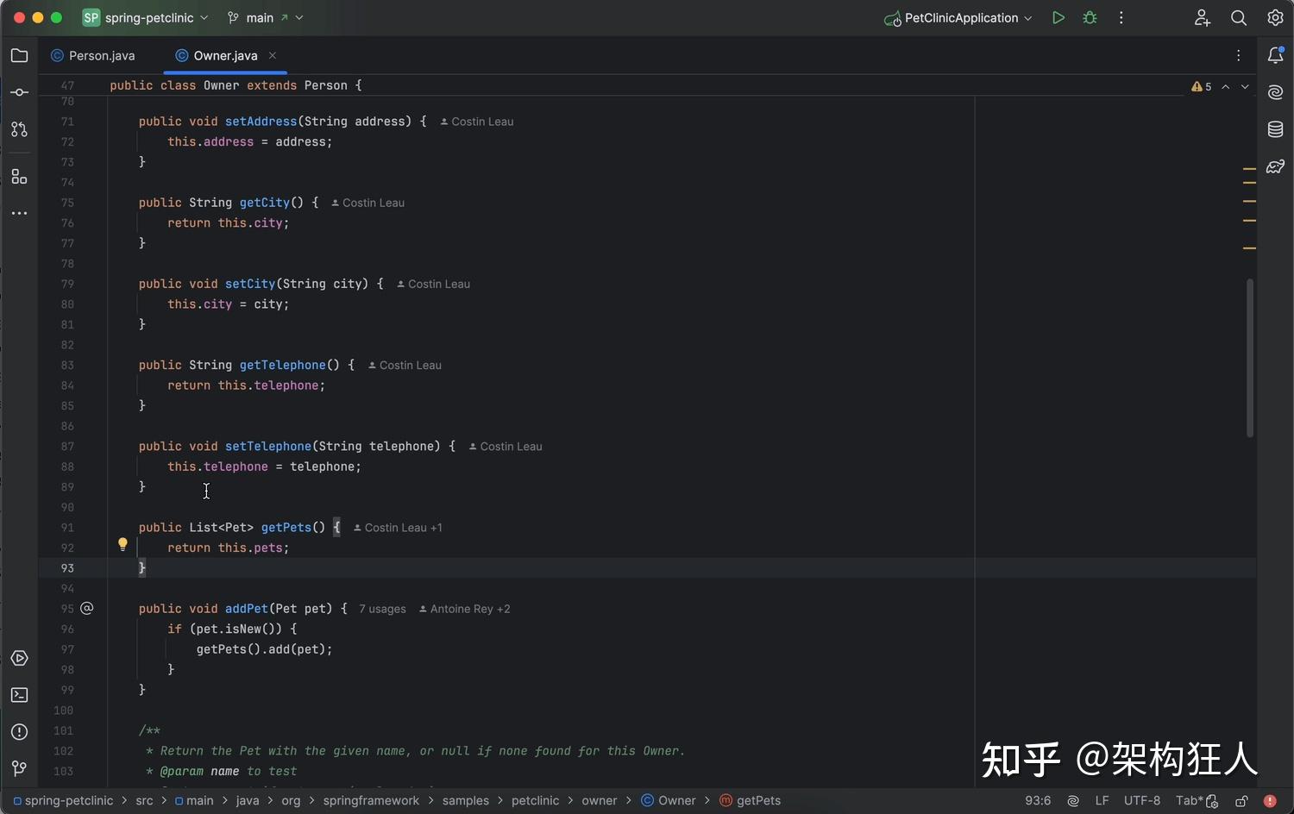The image size is (1294, 814).
Task: Open the Terminal tool window
Action: pos(19,695)
